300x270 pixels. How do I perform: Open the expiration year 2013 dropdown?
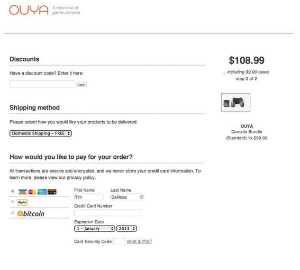pos(126,229)
